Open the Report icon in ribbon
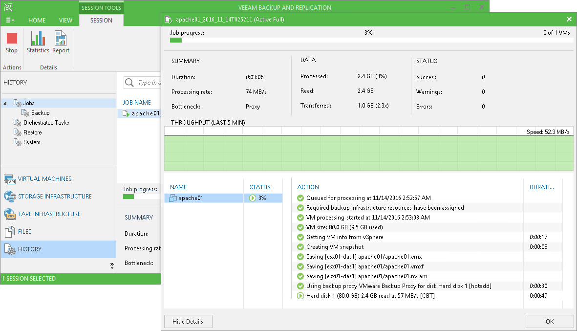577x331 pixels. [x=61, y=40]
